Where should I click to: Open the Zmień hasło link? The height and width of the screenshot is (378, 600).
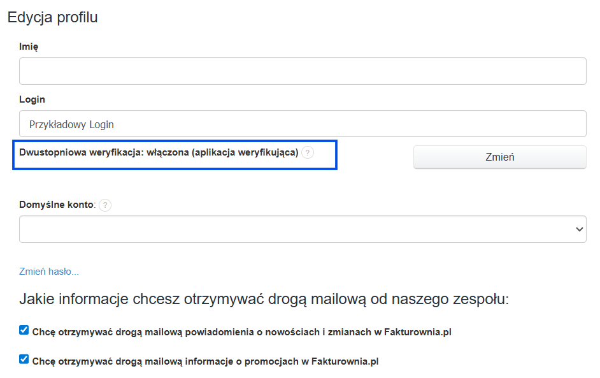(48, 271)
